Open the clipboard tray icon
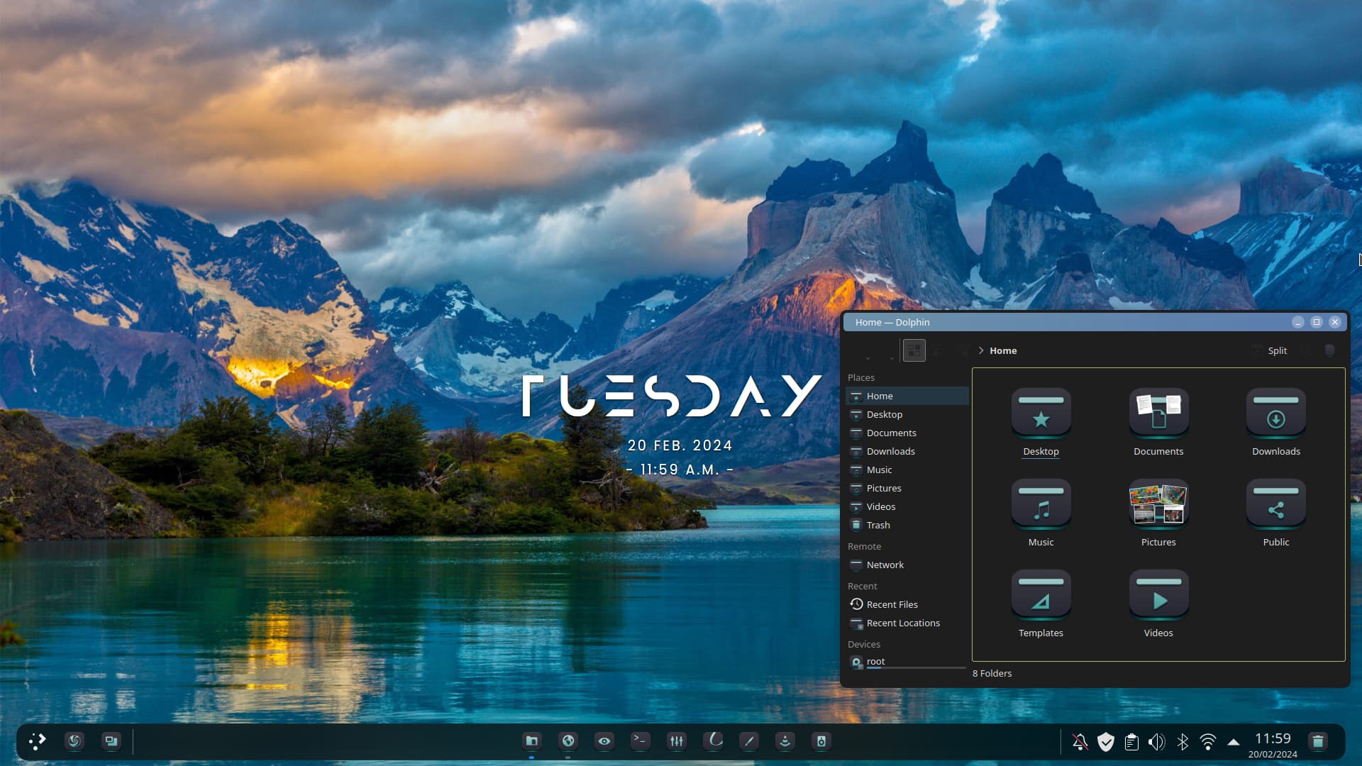Image resolution: width=1362 pixels, height=766 pixels. (x=1131, y=742)
